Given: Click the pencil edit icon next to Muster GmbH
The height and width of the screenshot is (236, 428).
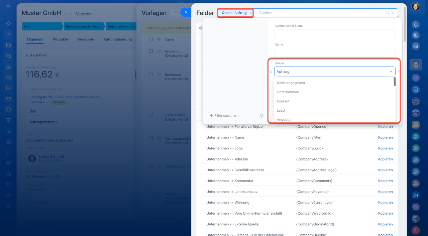Looking at the screenshot, I should click(66, 13).
